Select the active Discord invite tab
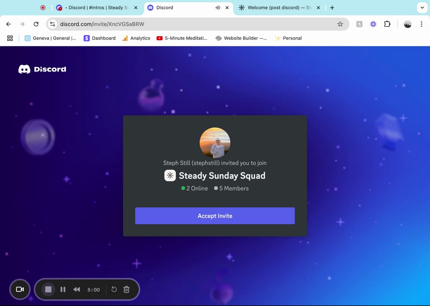The height and width of the screenshot is (306, 430). [188, 7]
